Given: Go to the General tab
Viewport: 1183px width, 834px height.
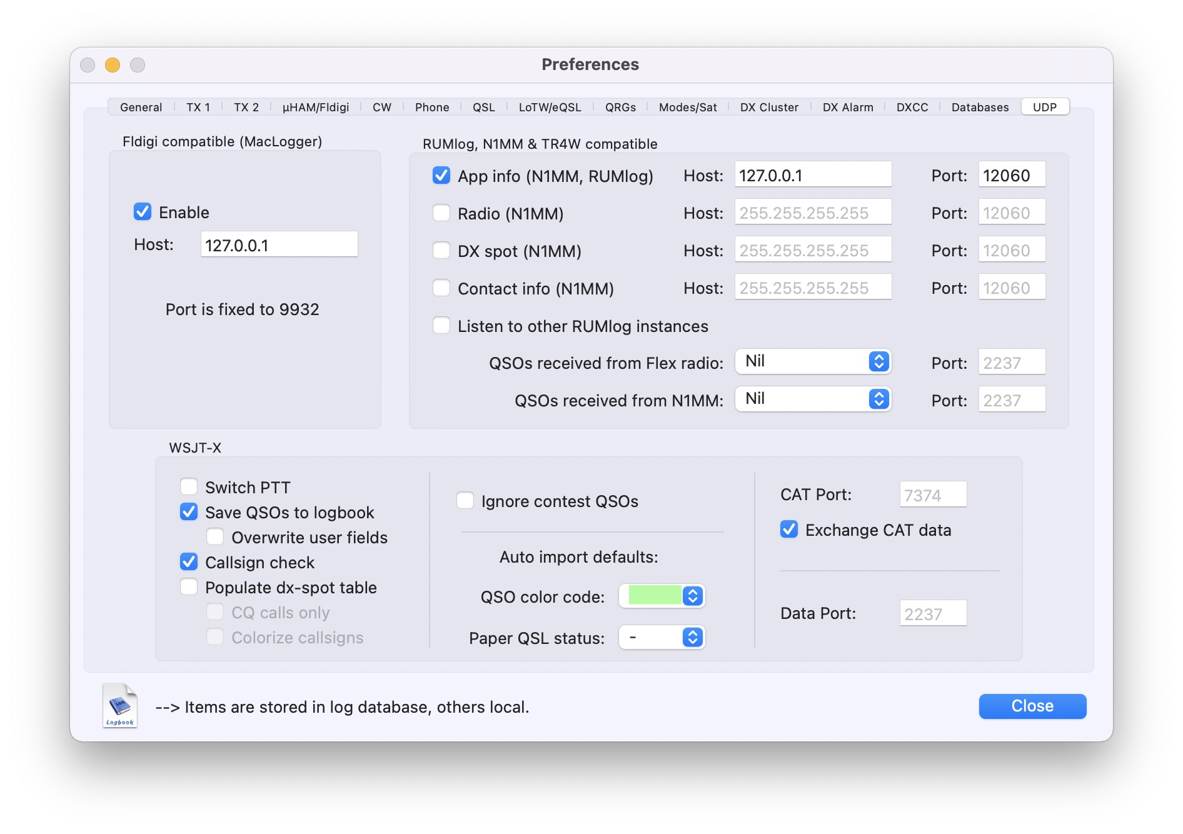Looking at the screenshot, I should 141,107.
